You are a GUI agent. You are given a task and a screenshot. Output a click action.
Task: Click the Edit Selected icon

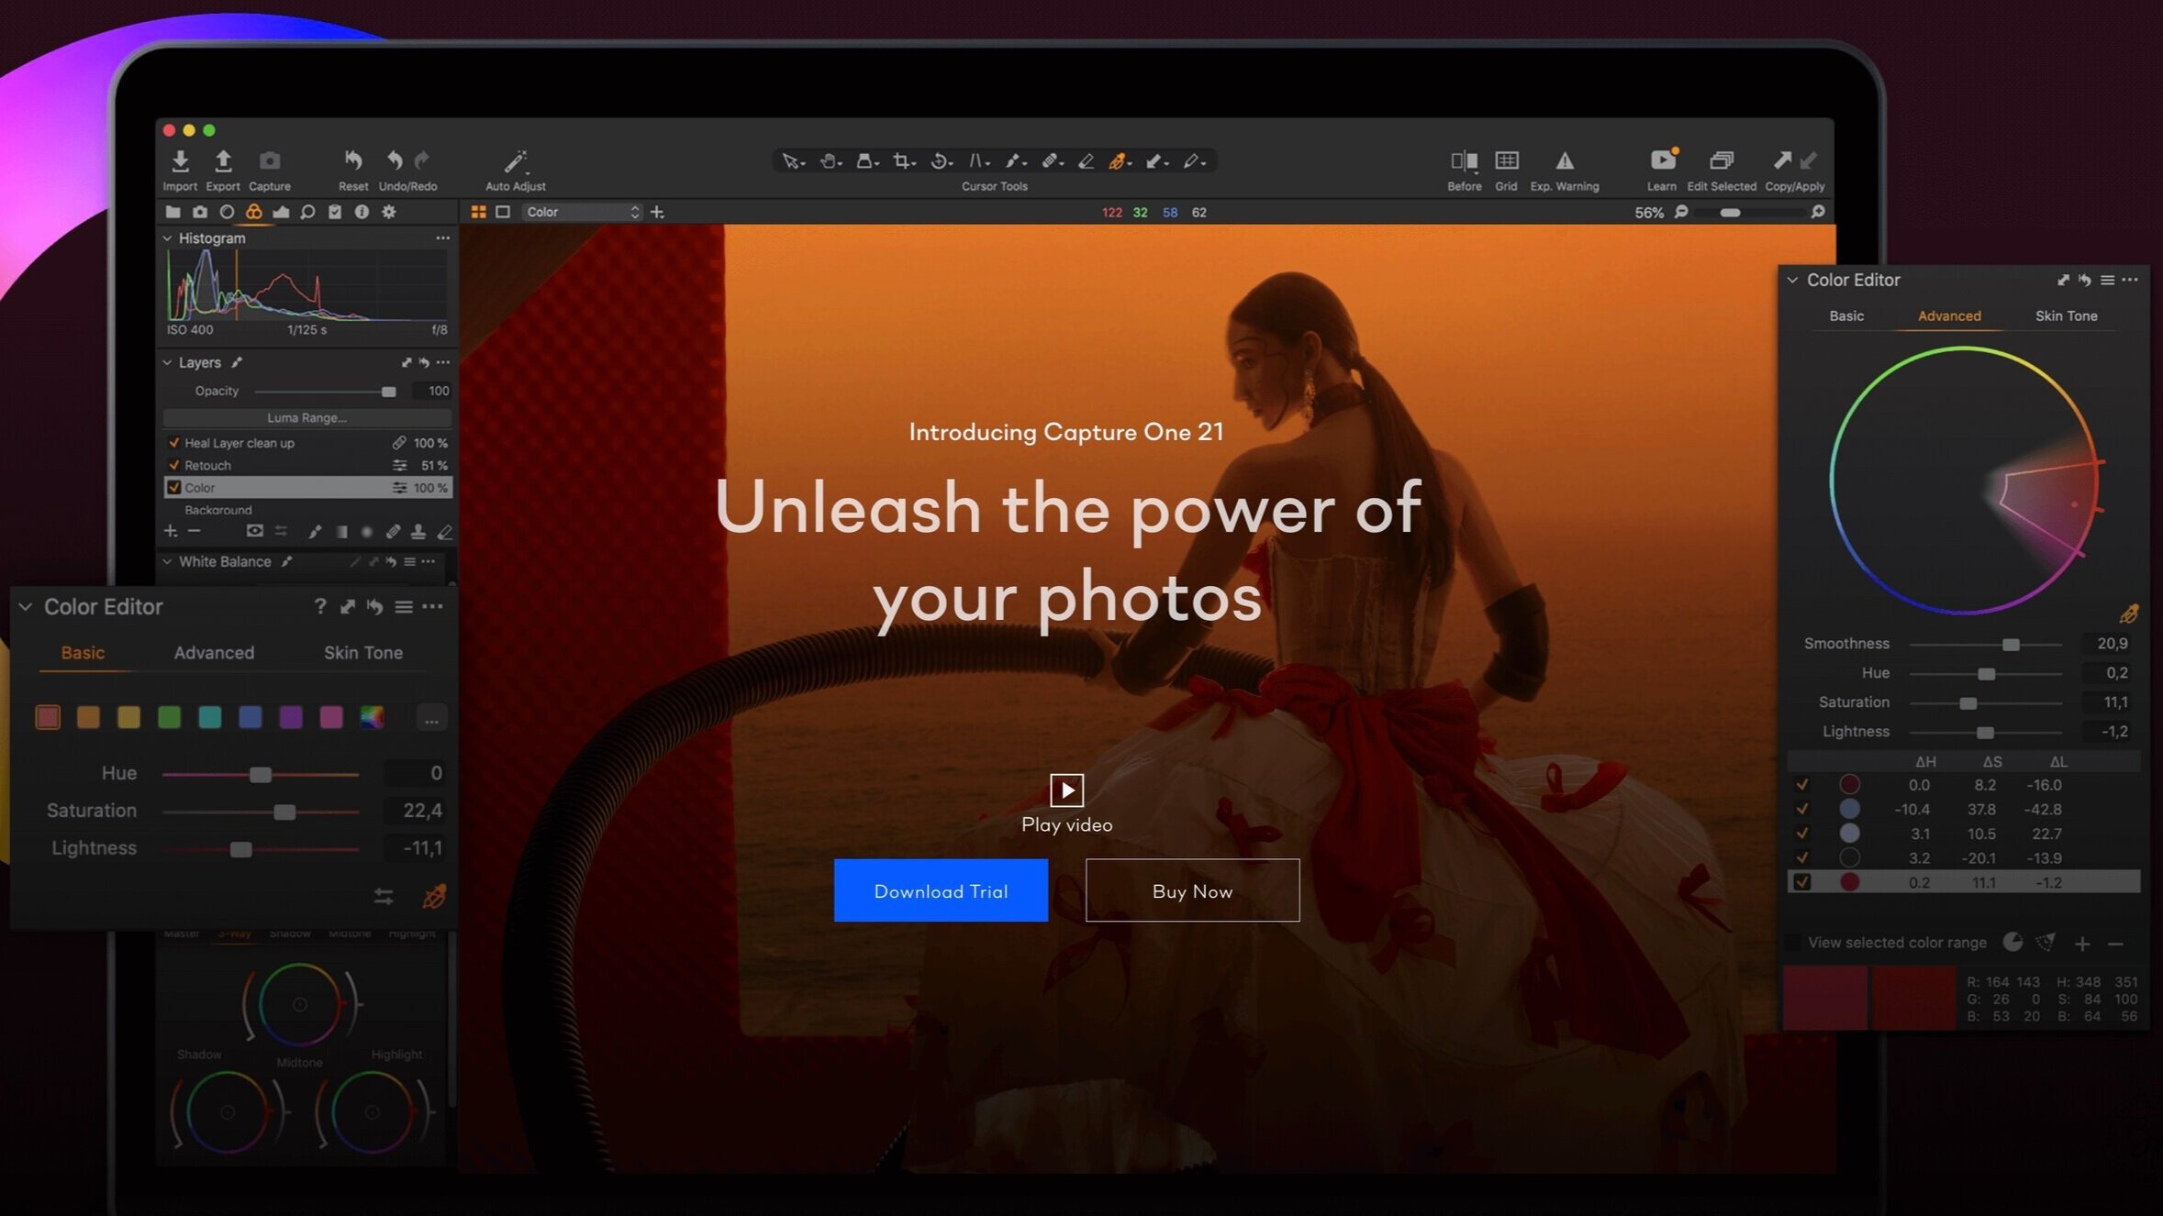pos(1722,160)
